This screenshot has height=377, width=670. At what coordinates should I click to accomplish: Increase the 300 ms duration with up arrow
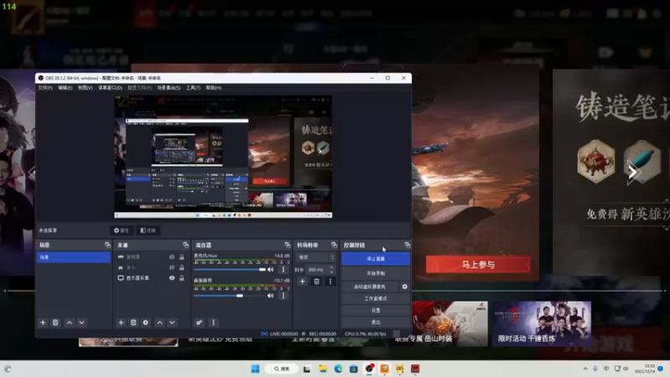tap(331, 267)
